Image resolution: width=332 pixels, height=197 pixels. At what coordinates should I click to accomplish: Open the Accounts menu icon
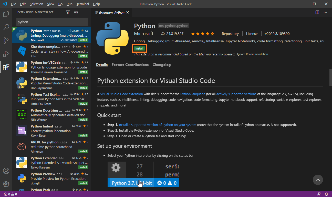pos(6,171)
